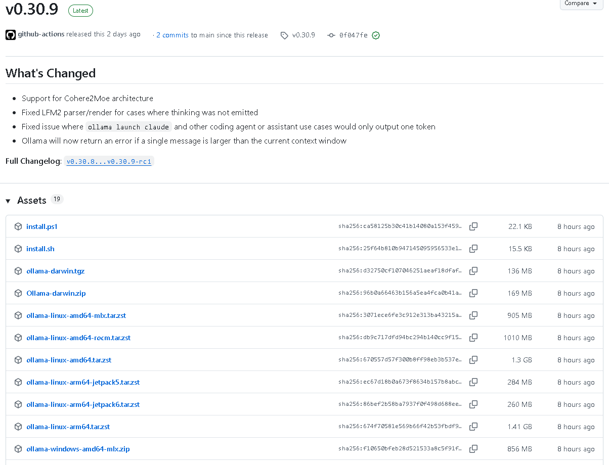View the 2 commits to main link
Image resolution: width=609 pixels, height=465 pixels.
coord(172,35)
